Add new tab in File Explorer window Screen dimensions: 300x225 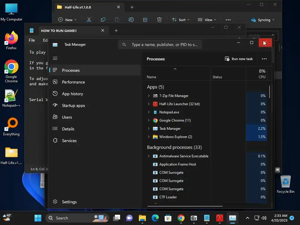[132, 7]
